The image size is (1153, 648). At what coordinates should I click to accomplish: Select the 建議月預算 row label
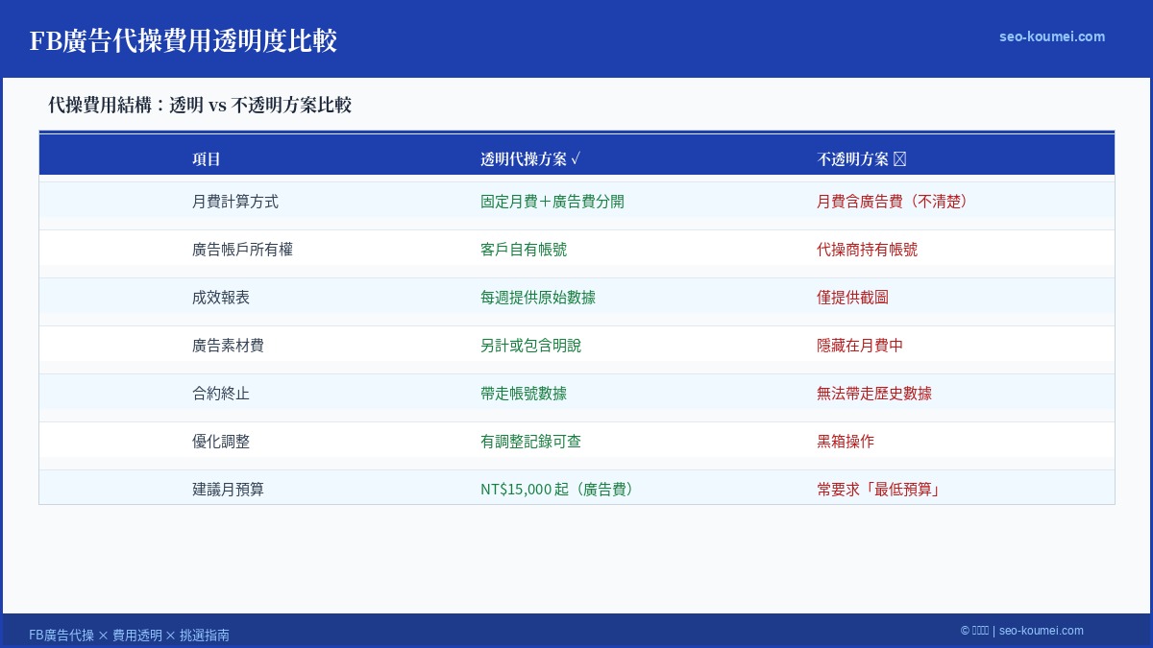(x=228, y=490)
